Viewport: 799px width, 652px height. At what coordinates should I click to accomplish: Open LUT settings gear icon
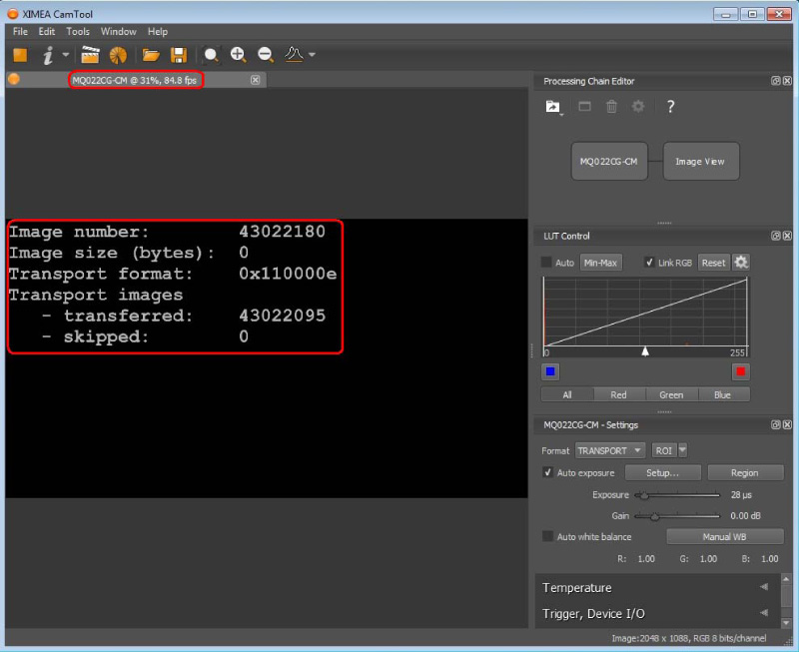[741, 263]
